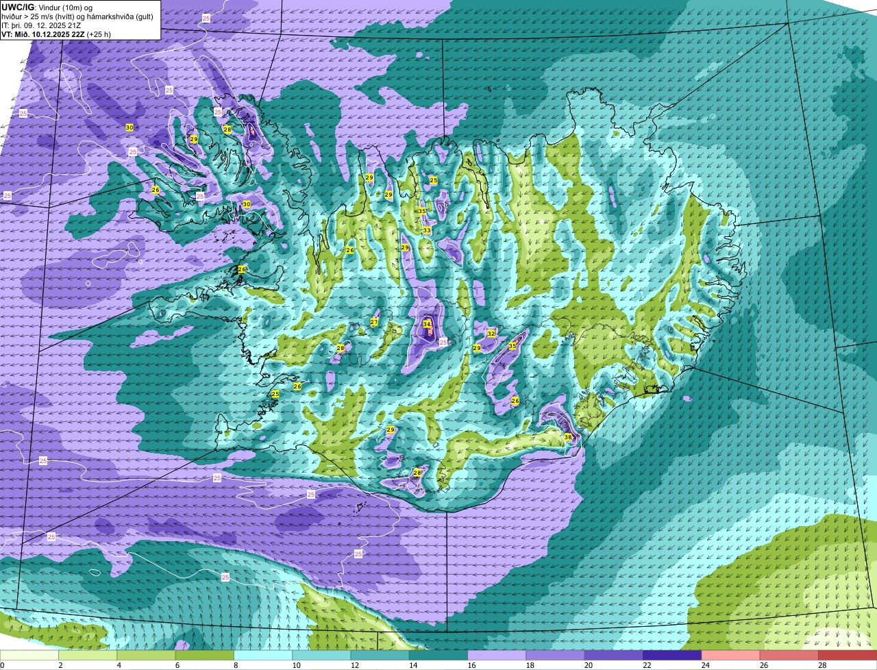Screen dimensions: 877x670
Task: Click the legend swatch between 8 and 10
Action: click(x=263, y=656)
